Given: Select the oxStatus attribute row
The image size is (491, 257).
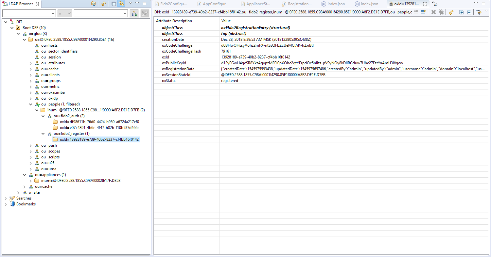Looking at the screenshot, I should pyautogui.click(x=169, y=81).
